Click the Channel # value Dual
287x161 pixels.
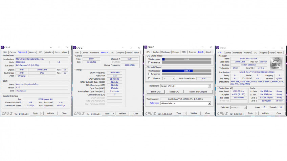pyautogui.click(x=130, y=59)
